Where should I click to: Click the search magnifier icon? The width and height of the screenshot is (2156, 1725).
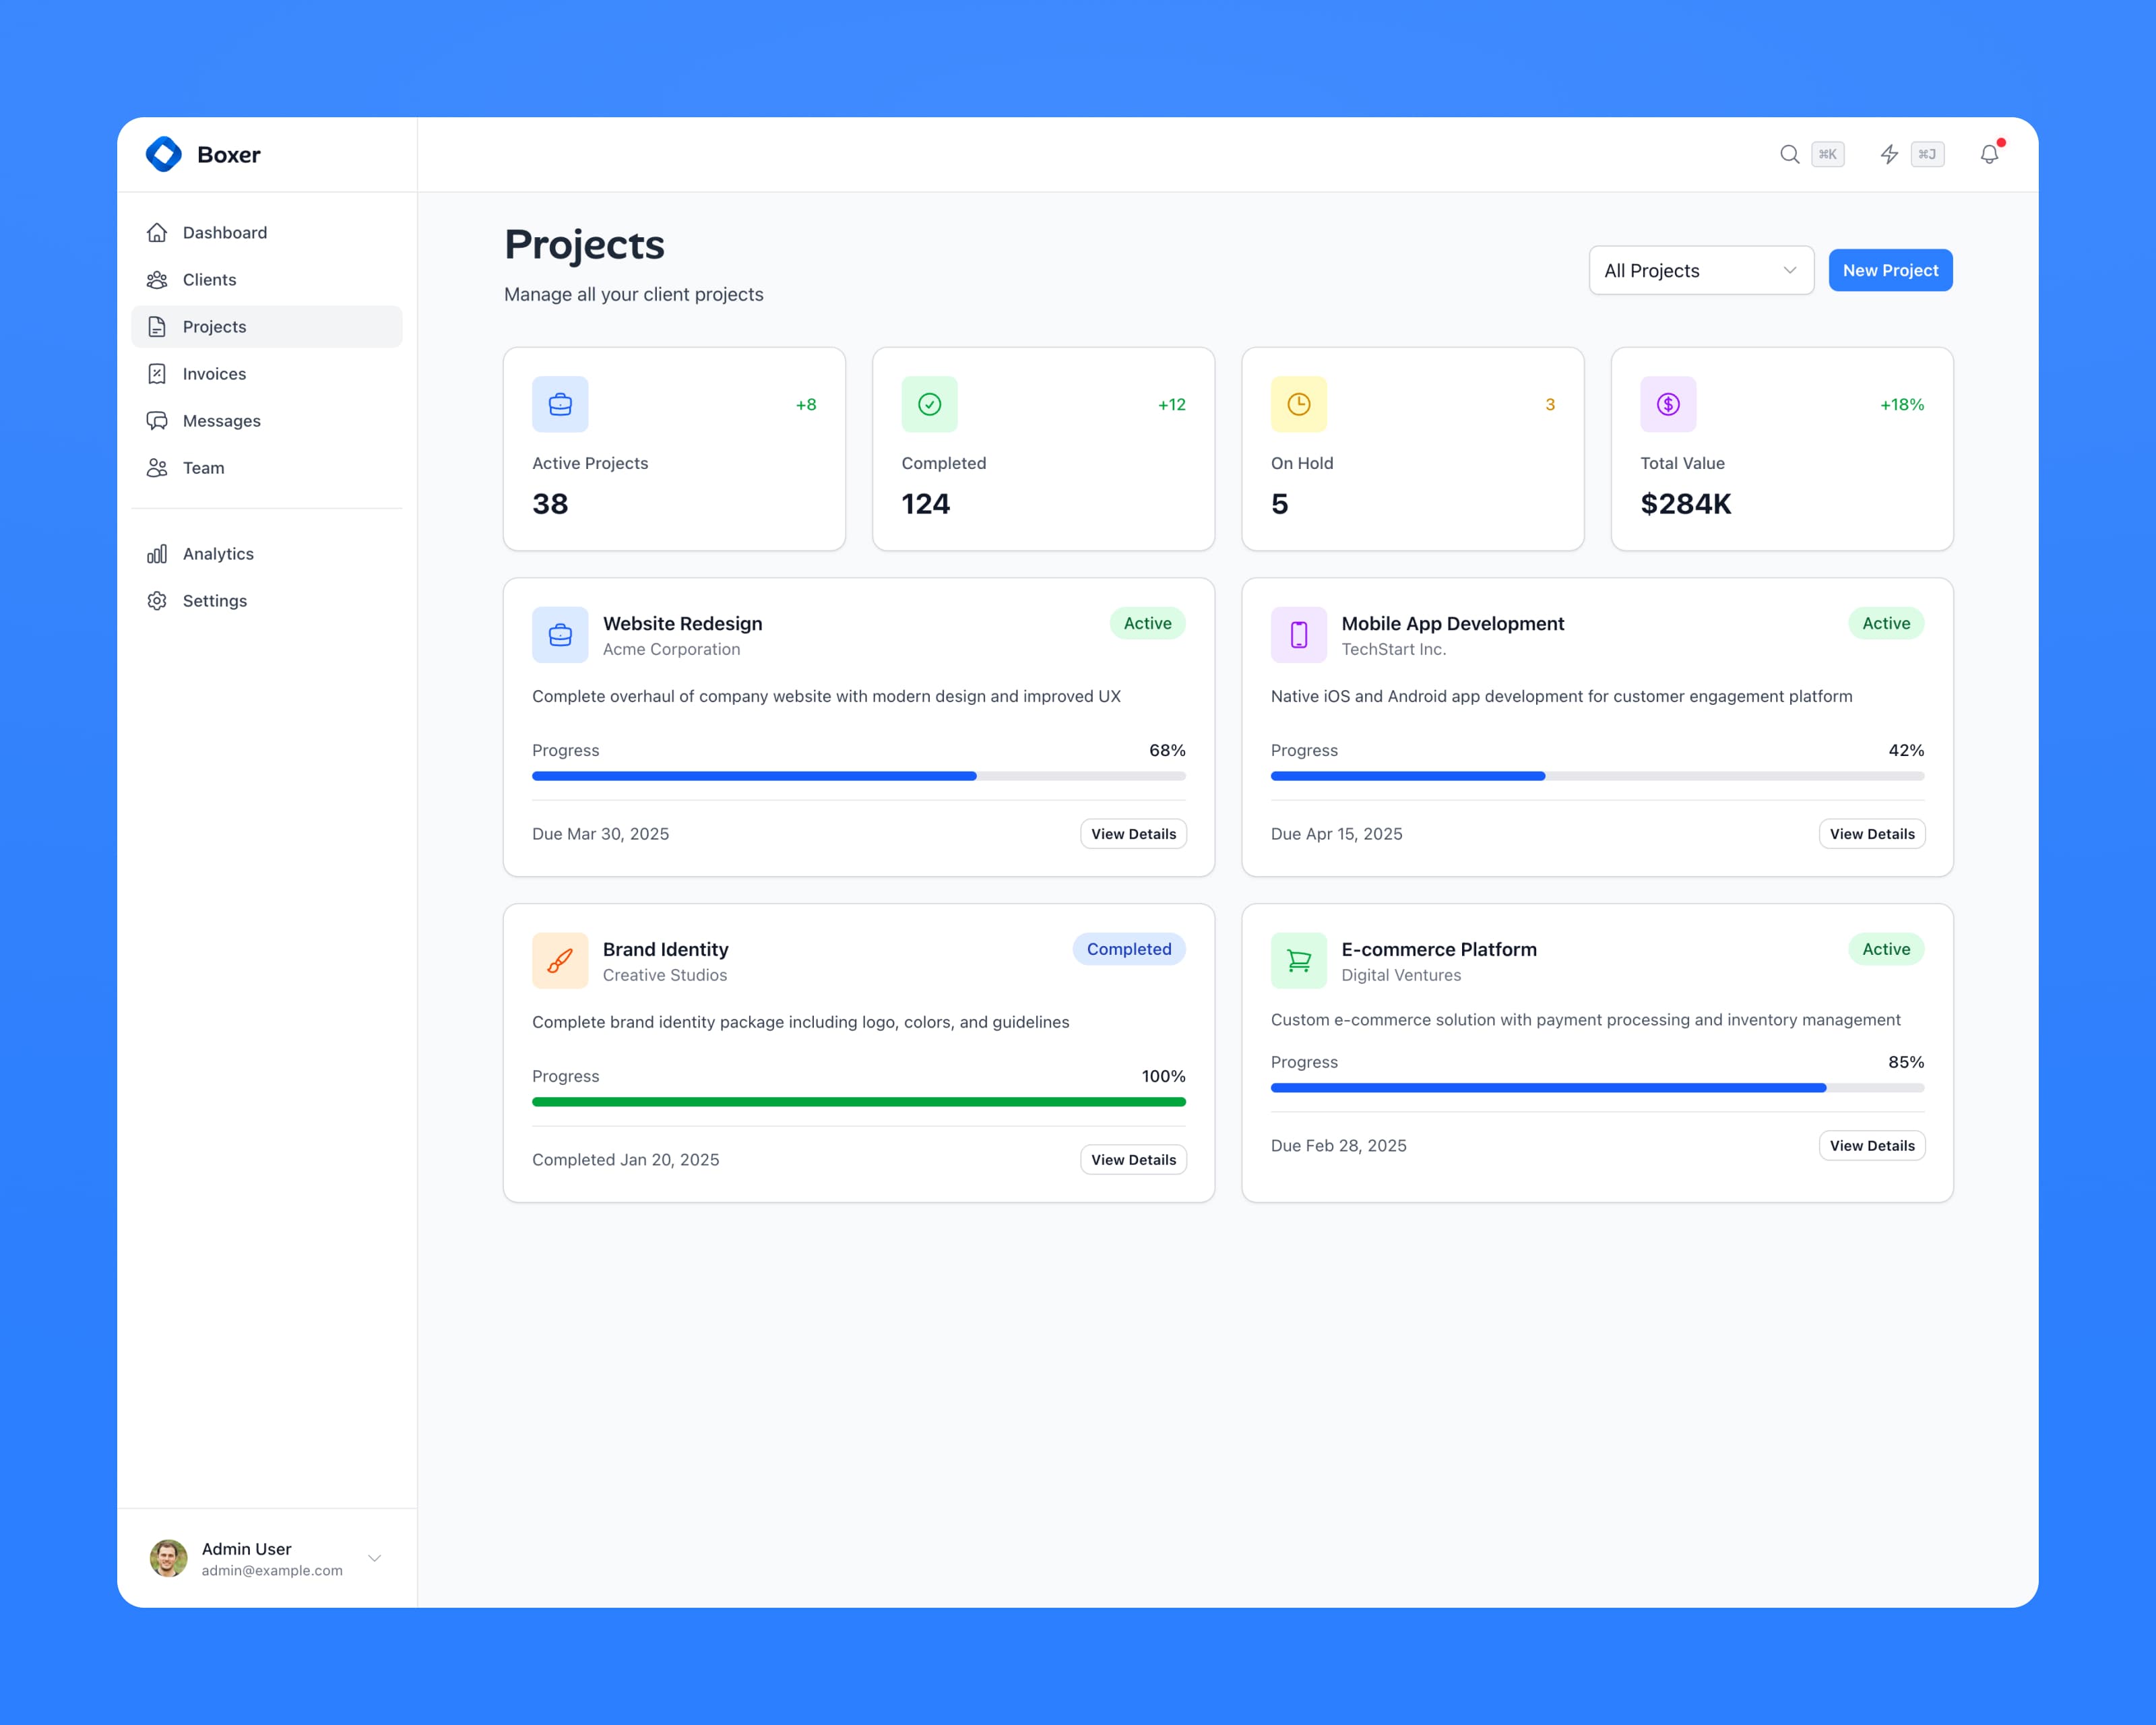click(x=1789, y=154)
